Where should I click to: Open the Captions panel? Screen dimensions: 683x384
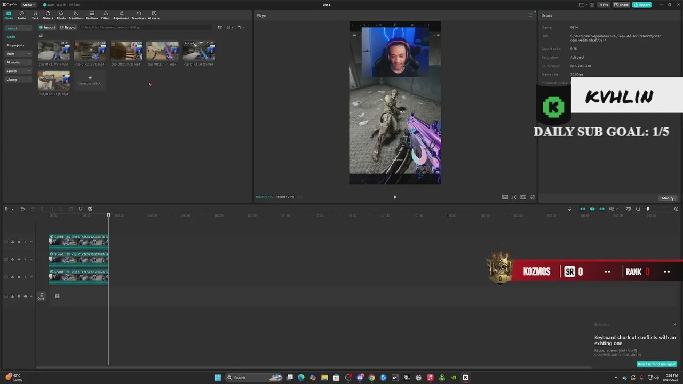(92, 15)
